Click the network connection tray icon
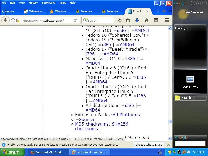The height and width of the screenshot is (156, 208). (189, 152)
